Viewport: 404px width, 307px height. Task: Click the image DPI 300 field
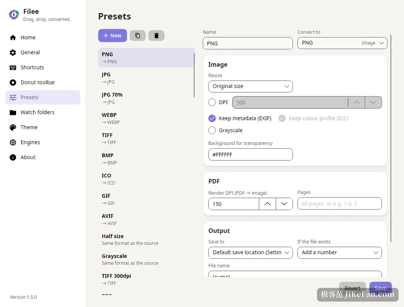pos(290,102)
